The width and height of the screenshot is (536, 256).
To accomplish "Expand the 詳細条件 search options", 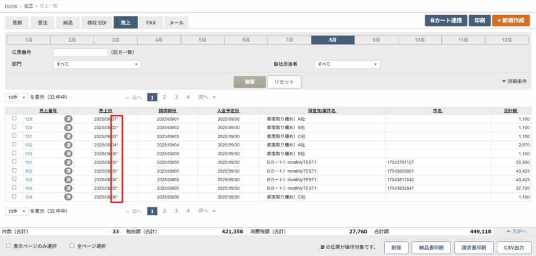I will 513,82.
